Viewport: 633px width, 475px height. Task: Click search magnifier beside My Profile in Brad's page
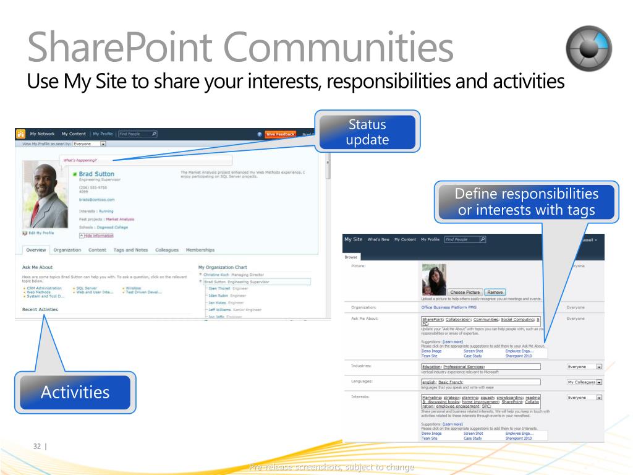pos(154,134)
